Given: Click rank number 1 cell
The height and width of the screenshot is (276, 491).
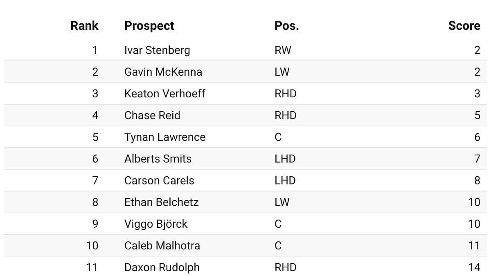Looking at the screenshot, I should click(x=95, y=50).
